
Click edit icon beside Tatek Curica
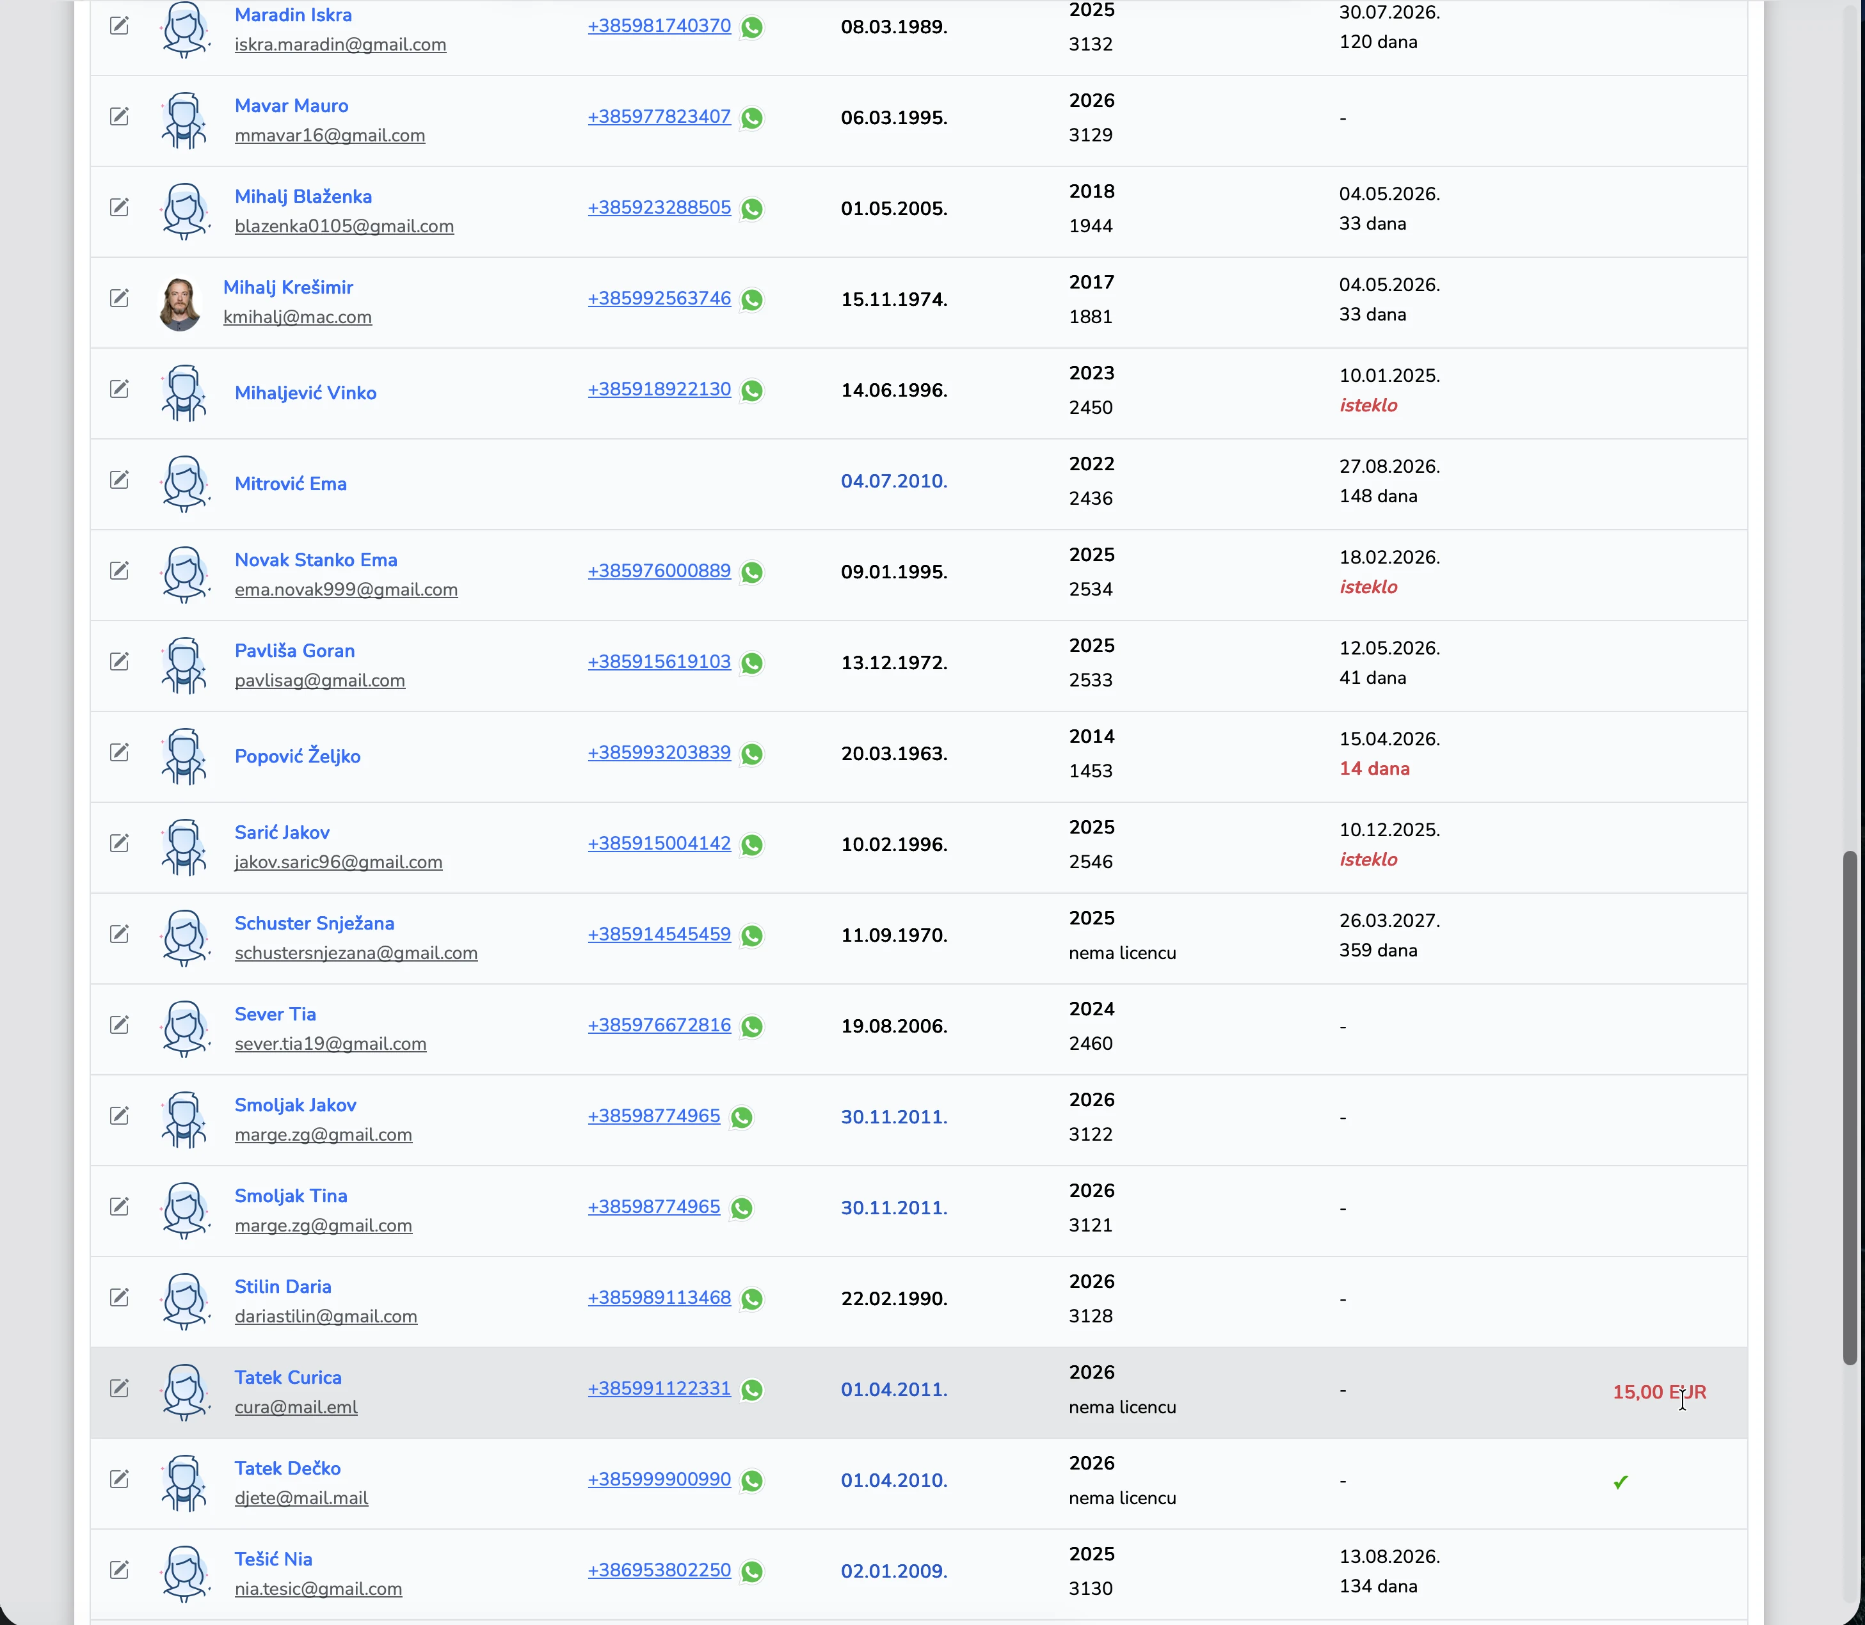(119, 1388)
